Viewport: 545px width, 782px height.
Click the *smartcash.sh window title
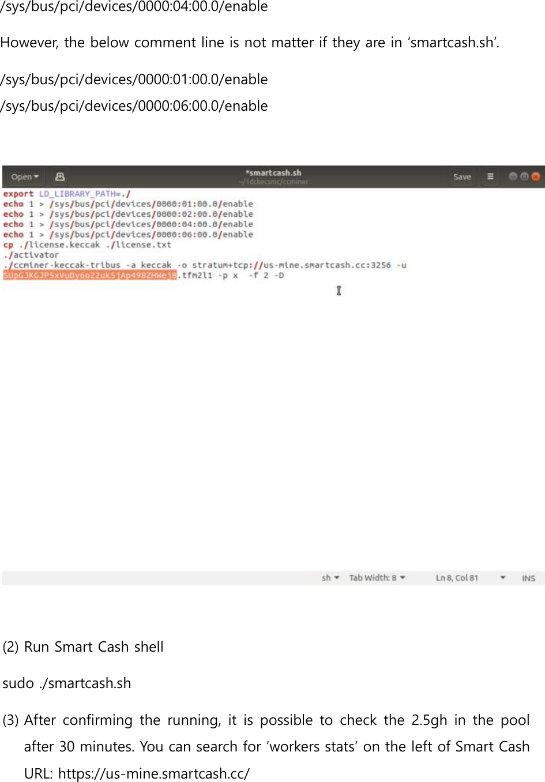point(273,172)
